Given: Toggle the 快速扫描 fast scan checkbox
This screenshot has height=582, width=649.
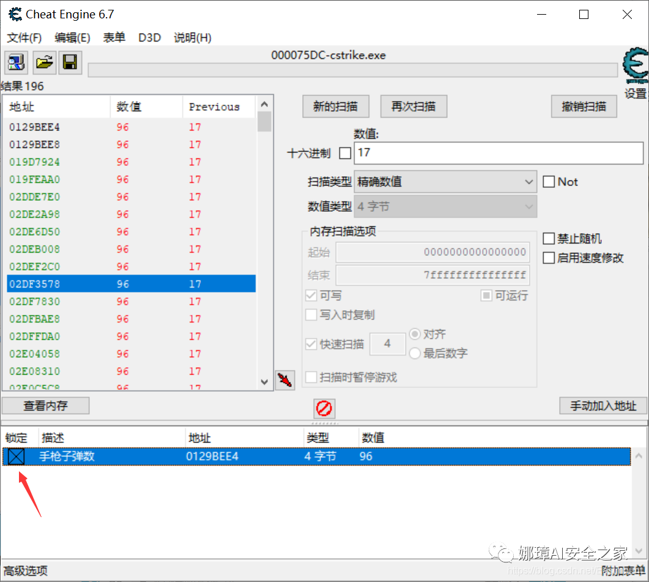Looking at the screenshot, I should coord(311,344).
